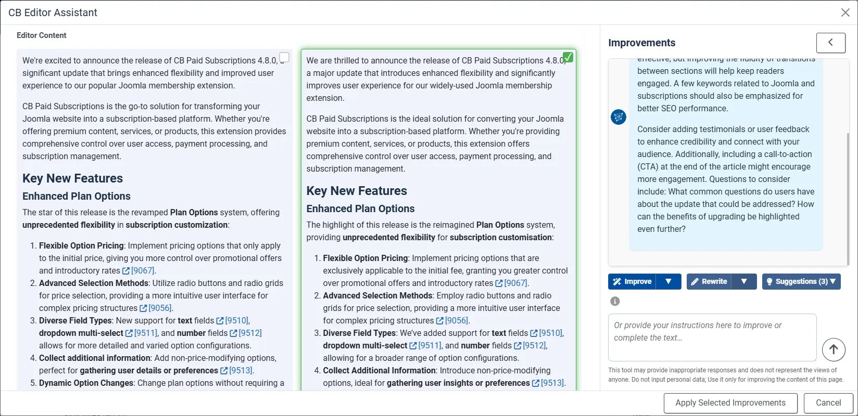Click the magic wand icon on Improve
The height and width of the screenshot is (416, 858).
coord(617,281)
